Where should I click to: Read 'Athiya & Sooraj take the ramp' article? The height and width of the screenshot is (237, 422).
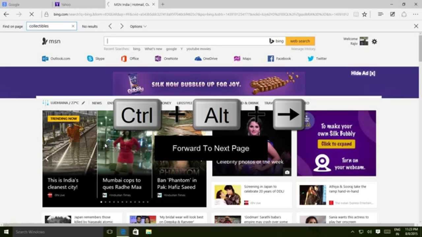coord(337,195)
